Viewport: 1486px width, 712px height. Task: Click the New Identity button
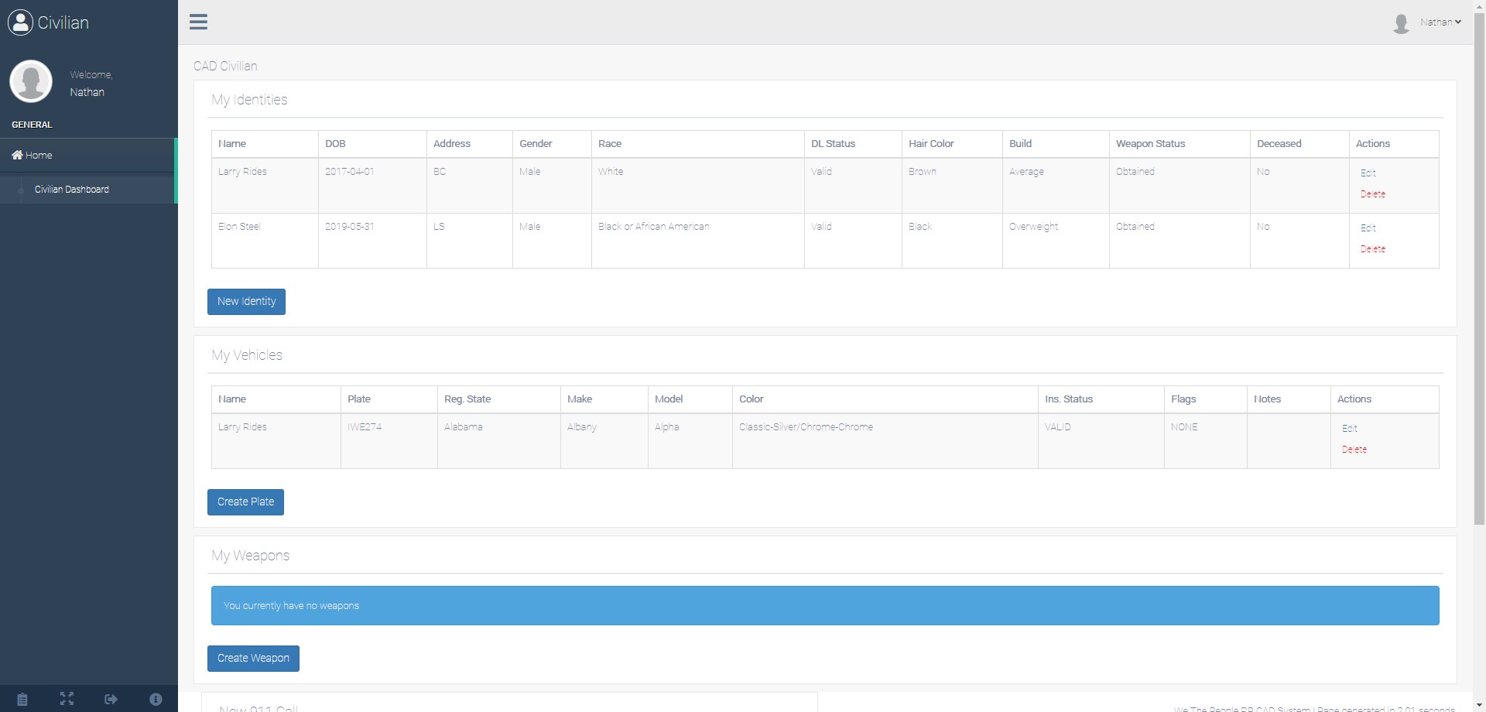246,302
